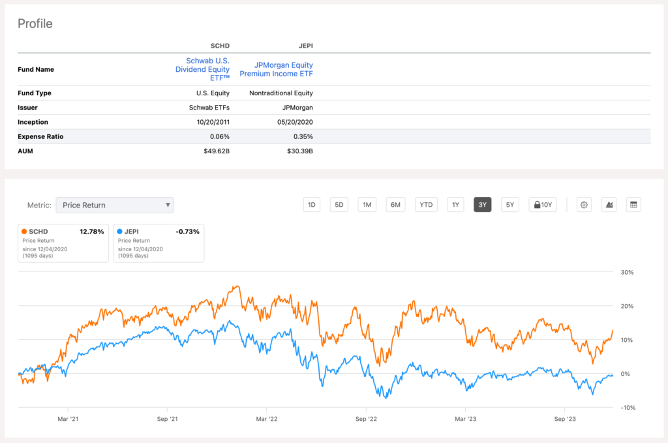Screen dimensions: 668x443
Task: Click the Metric: label
Action: pyautogui.click(x=39, y=206)
